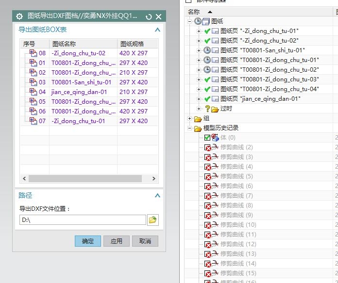Select row -Zi_dong_chu_tu-02 in BOX table
The image size is (338, 283).
(x=89, y=53)
